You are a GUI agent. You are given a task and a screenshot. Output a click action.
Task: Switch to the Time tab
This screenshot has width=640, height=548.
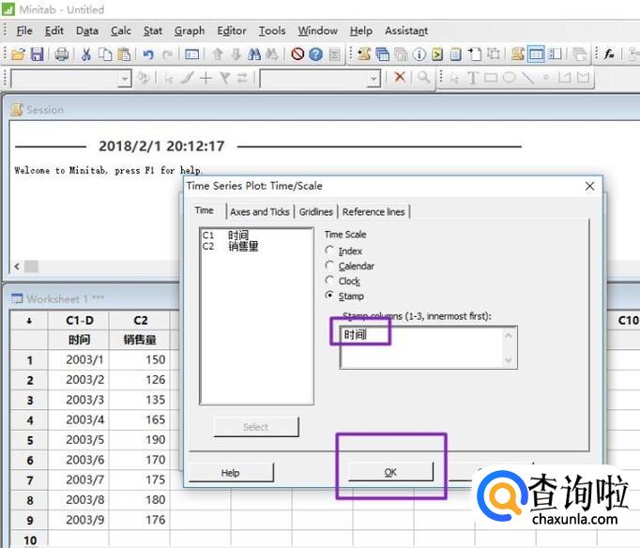[204, 210]
